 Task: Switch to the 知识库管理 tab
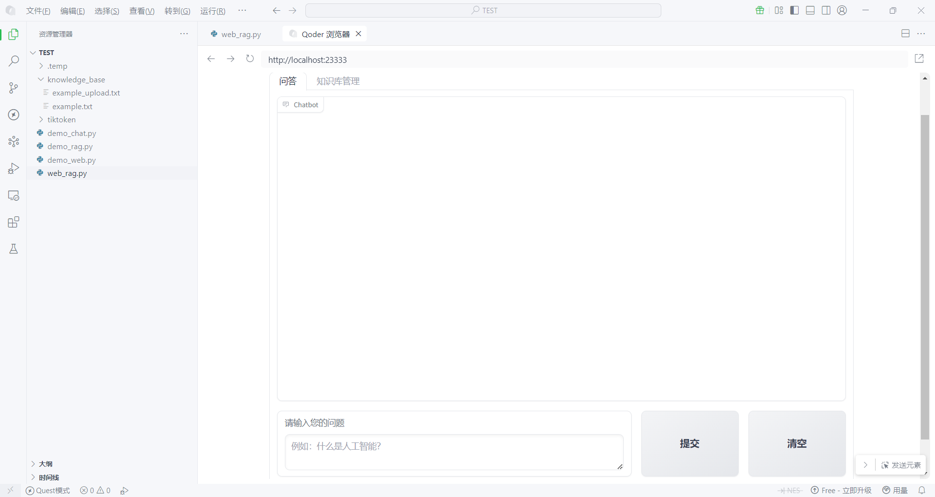pyautogui.click(x=338, y=81)
